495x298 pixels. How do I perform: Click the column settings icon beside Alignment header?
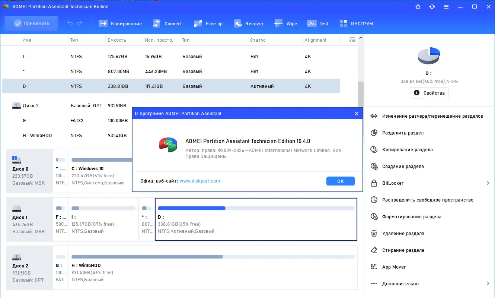352,40
